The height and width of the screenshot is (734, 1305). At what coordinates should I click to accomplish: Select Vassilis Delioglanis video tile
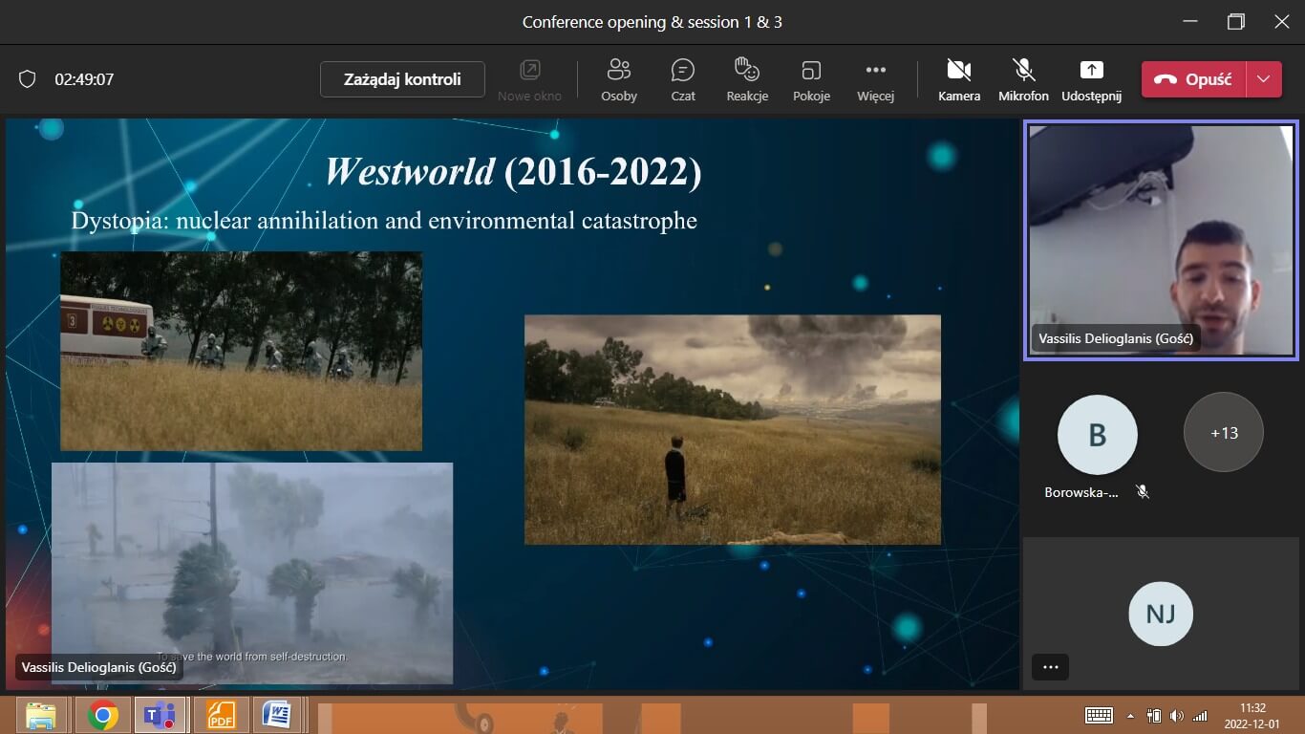[x=1161, y=240]
